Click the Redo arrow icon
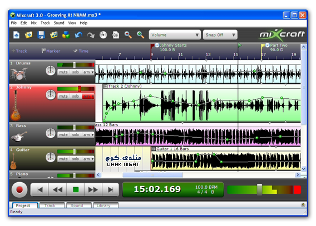Screen dimensions: 316x226 91,35
